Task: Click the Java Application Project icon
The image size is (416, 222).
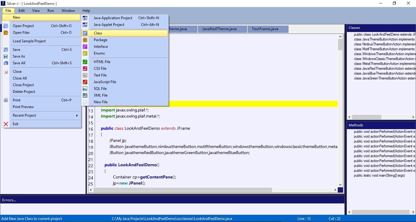Action: click(85, 18)
